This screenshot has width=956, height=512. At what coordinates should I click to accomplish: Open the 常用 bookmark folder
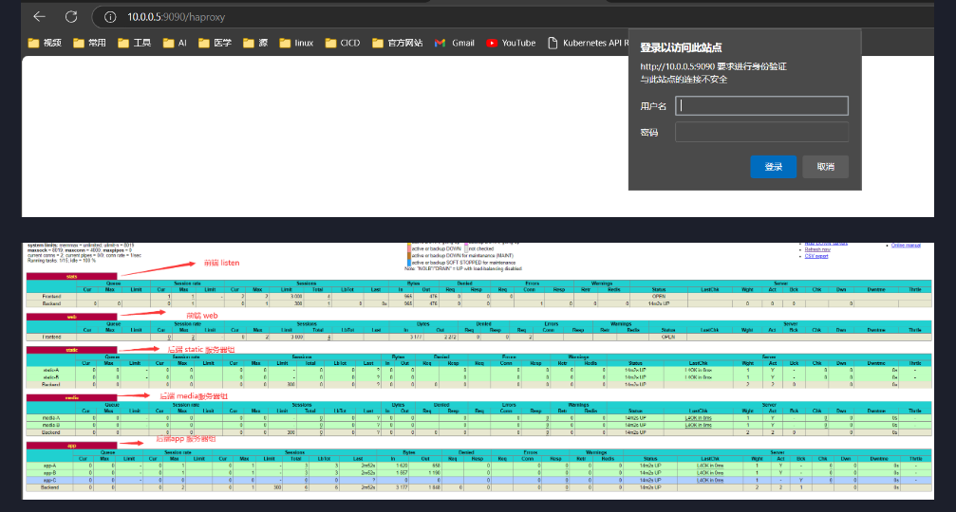pyautogui.click(x=89, y=43)
